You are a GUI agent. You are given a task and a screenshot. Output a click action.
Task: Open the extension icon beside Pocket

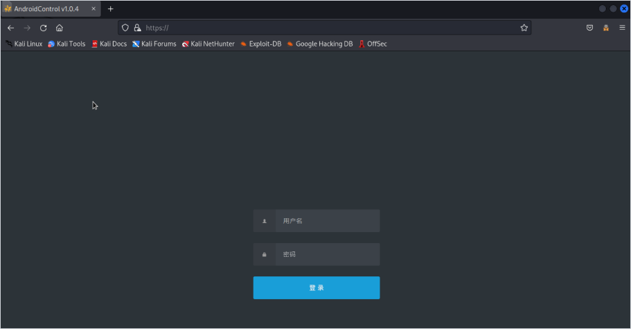(x=606, y=28)
